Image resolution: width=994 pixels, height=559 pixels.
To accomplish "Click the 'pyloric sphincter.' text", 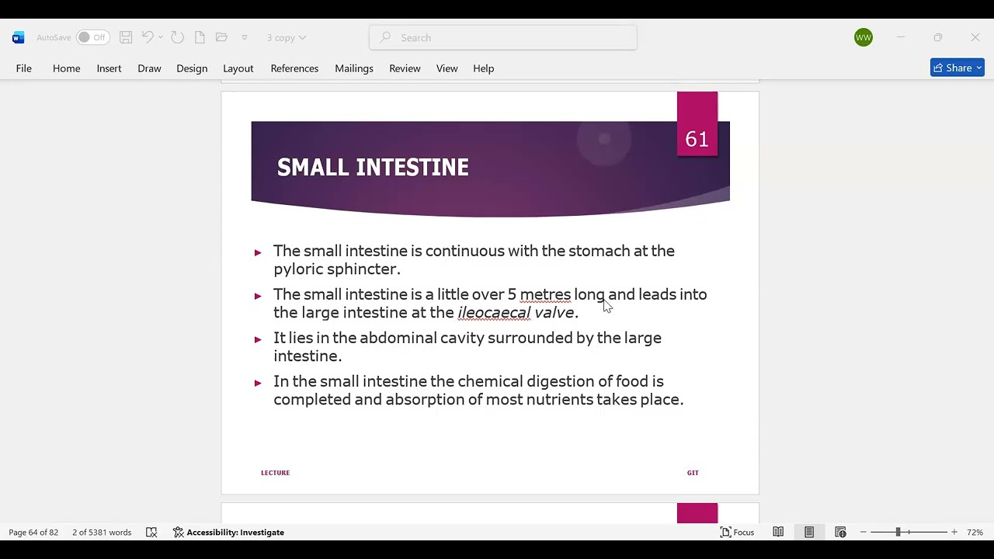I will tap(337, 269).
